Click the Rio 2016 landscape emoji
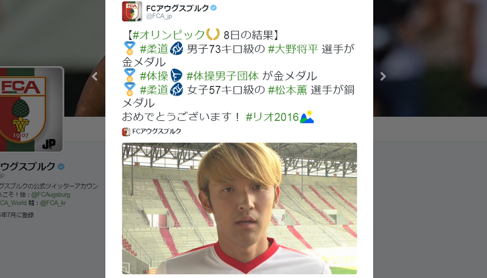Image resolution: width=487 pixels, height=278 pixels. click(x=307, y=117)
